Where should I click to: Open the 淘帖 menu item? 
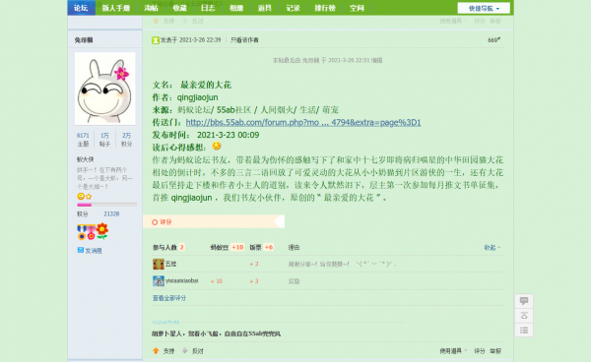(151, 8)
